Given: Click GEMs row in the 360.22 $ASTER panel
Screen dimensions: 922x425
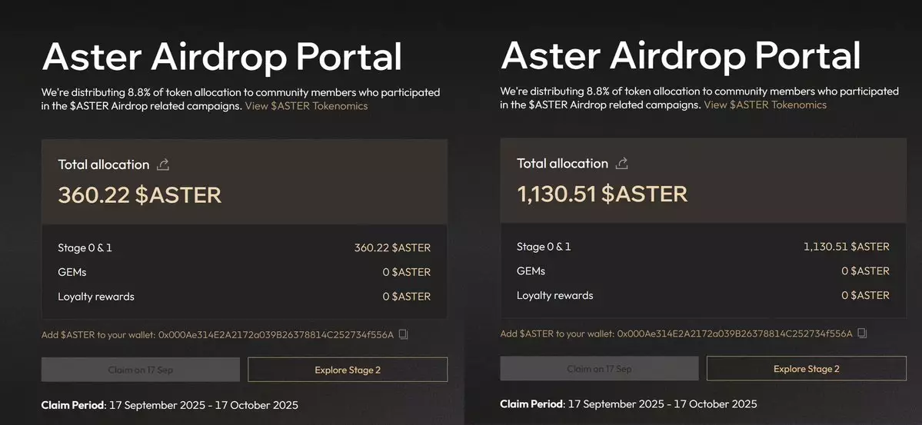Looking at the screenshot, I should (x=244, y=272).
